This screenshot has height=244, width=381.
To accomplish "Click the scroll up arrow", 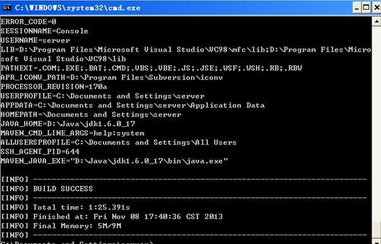I will (377, 21).
